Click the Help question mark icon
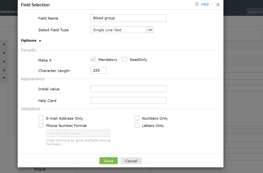 197,4
